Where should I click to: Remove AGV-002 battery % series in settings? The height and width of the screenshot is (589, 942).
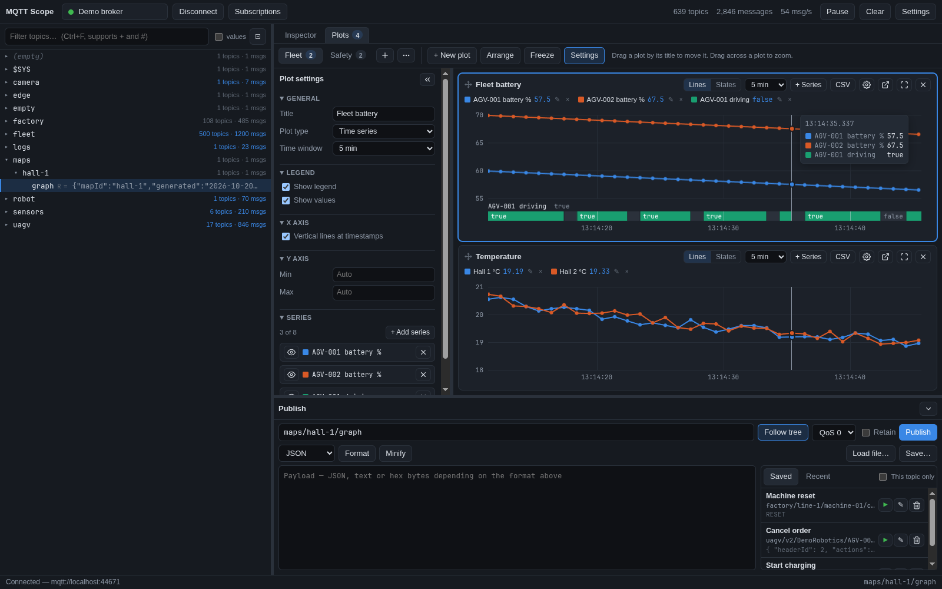point(423,375)
